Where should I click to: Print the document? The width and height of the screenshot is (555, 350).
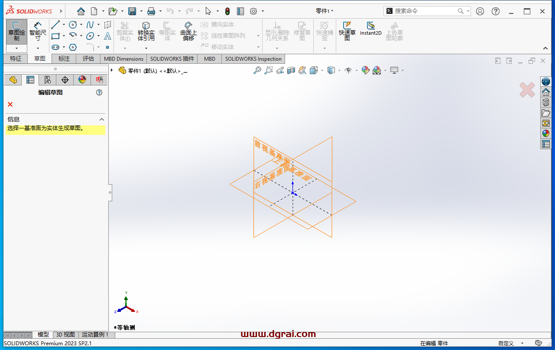[x=151, y=11]
